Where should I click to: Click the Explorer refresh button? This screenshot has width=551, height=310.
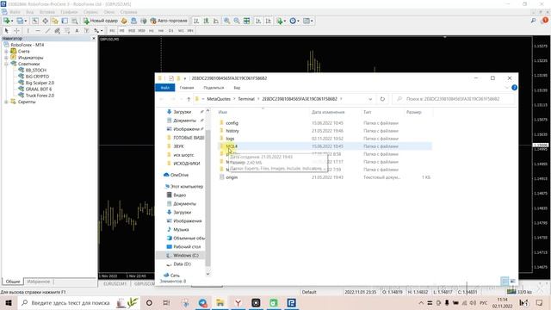click(x=382, y=99)
